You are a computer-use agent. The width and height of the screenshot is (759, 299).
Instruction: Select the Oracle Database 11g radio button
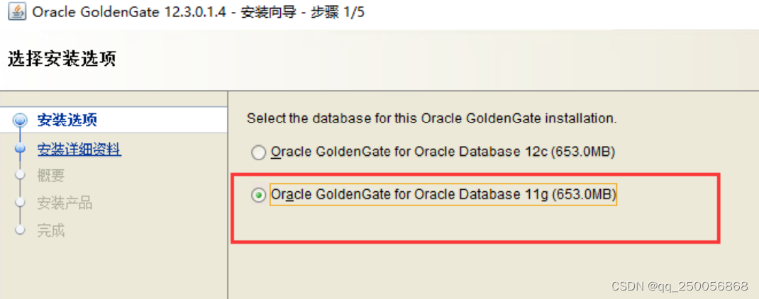259,195
